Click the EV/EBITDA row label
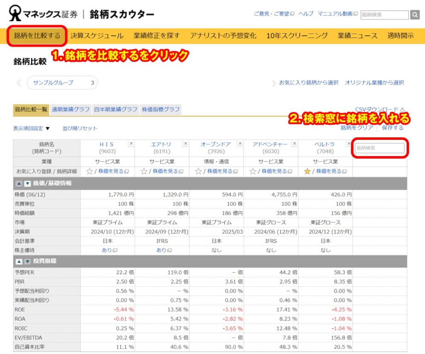Image resolution: width=425 pixels, height=354 pixels. point(28,338)
